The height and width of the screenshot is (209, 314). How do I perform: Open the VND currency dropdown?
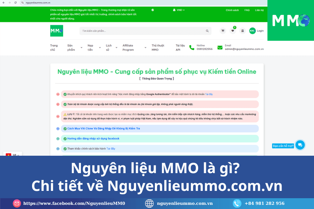coord(179,10)
